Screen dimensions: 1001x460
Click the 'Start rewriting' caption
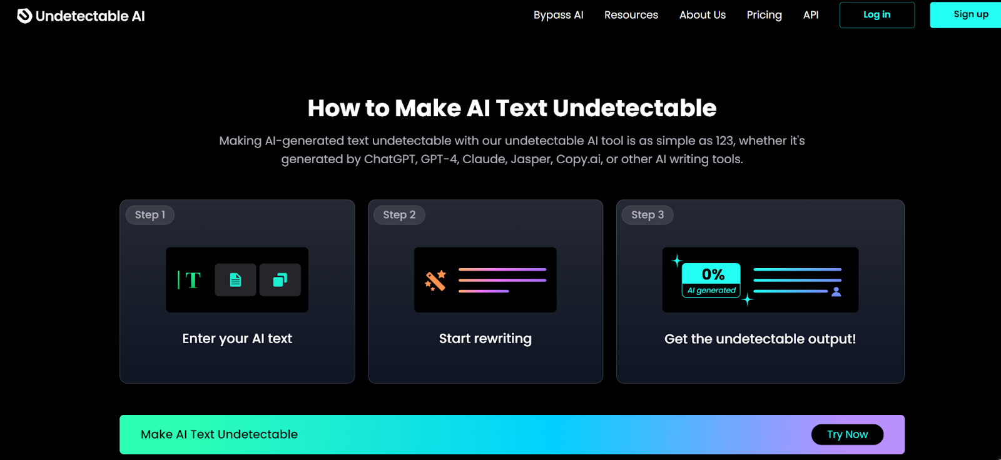(x=485, y=339)
